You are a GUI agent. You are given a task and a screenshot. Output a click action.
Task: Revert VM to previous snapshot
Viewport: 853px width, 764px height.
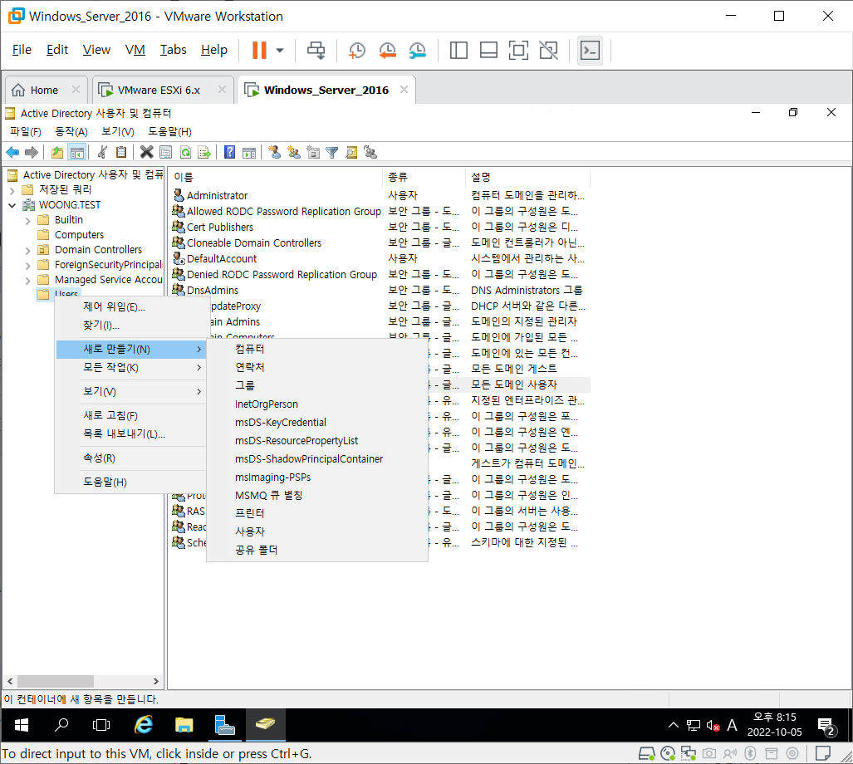pyautogui.click(x=387, y=50)
